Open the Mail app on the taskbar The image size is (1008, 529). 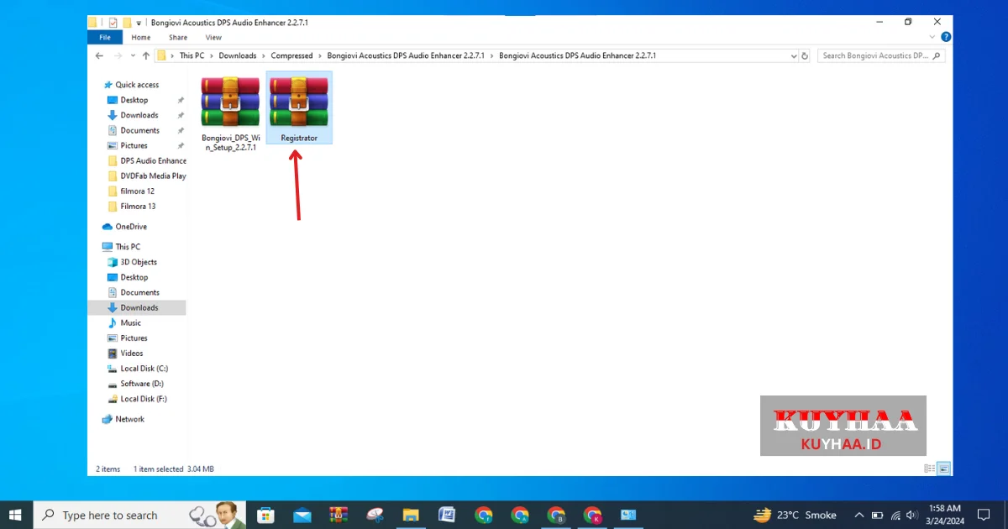tap(302, 515)
